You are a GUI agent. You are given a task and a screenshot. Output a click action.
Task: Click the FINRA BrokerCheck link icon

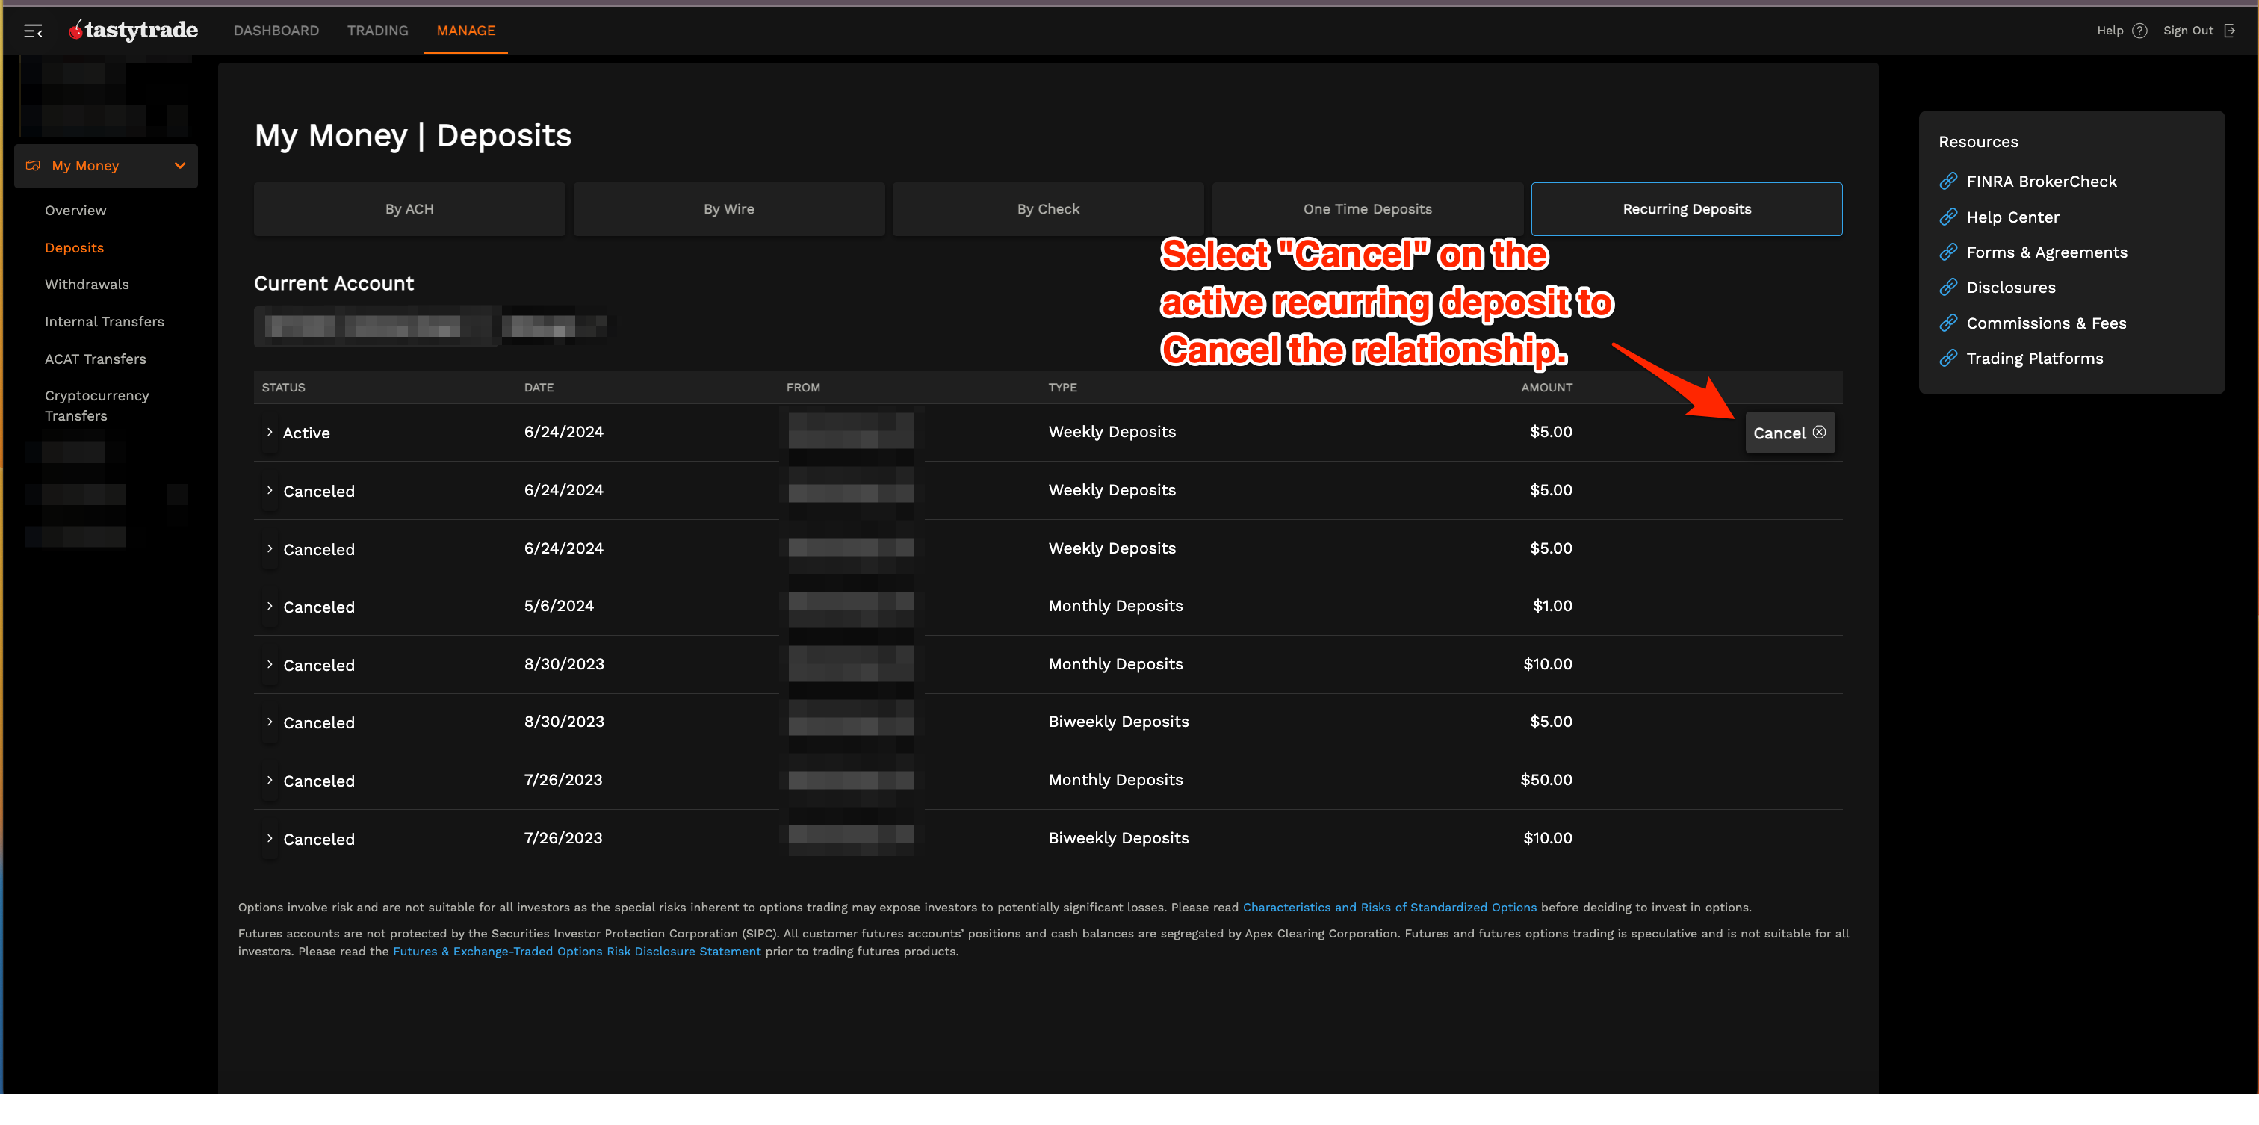click(x=1948, y=182)
